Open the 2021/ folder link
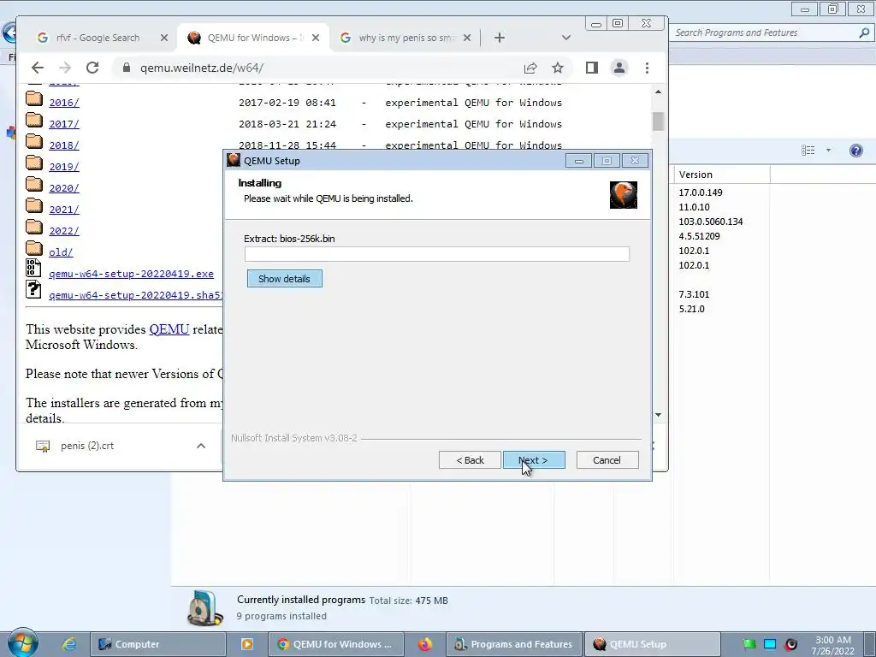 (x=63, y=210)
